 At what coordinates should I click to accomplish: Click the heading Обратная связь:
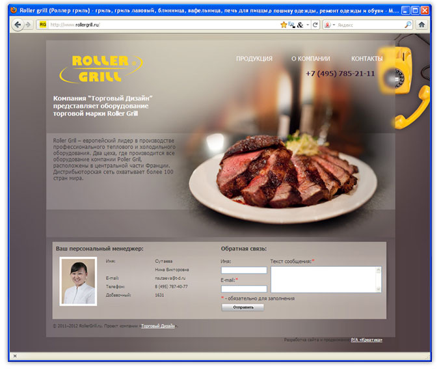[x=243, y=249]
